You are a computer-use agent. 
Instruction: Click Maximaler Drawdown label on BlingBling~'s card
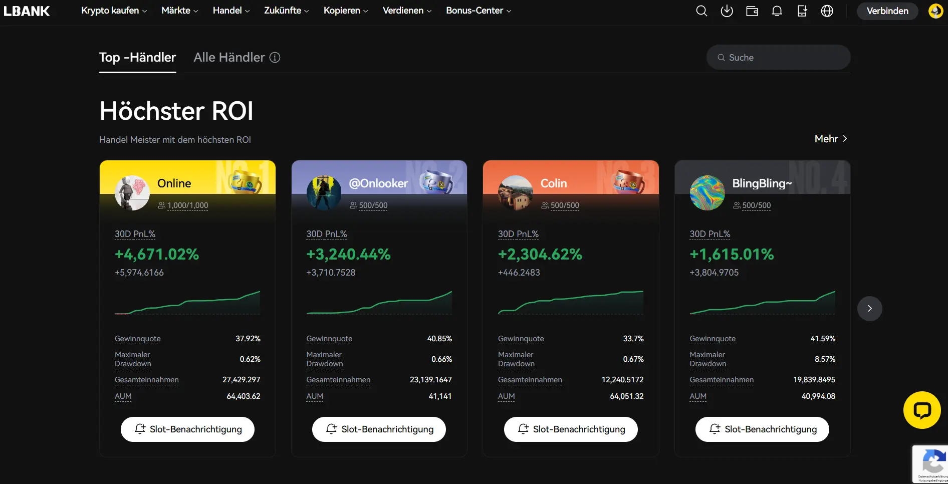(707, 359)
